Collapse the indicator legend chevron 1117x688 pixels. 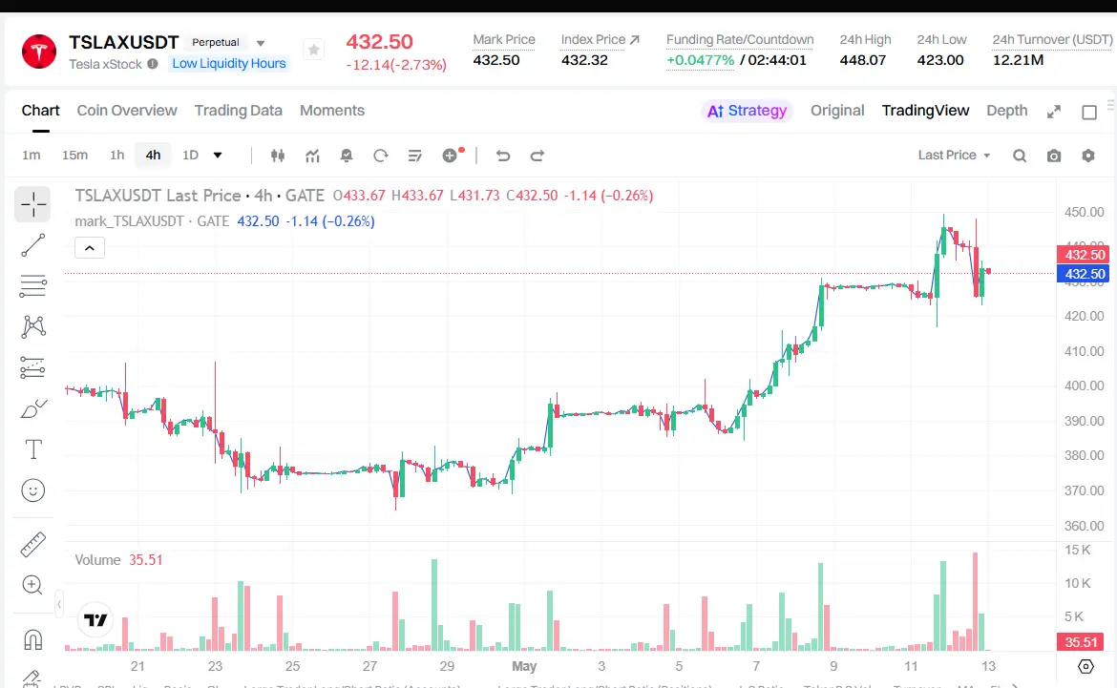[90, 248]
